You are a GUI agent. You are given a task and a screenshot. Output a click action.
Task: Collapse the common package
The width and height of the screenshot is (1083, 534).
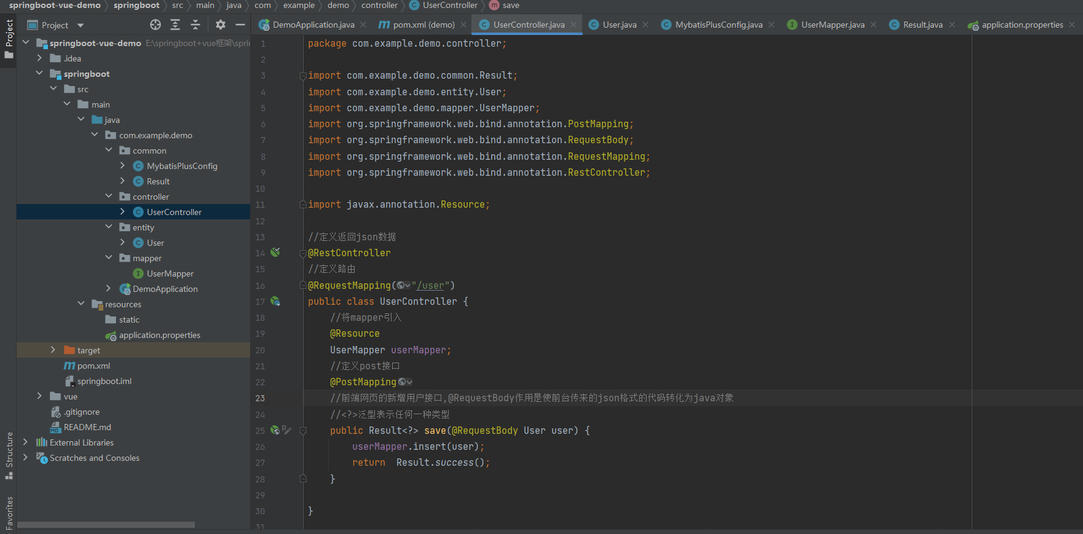coord(109,150)
